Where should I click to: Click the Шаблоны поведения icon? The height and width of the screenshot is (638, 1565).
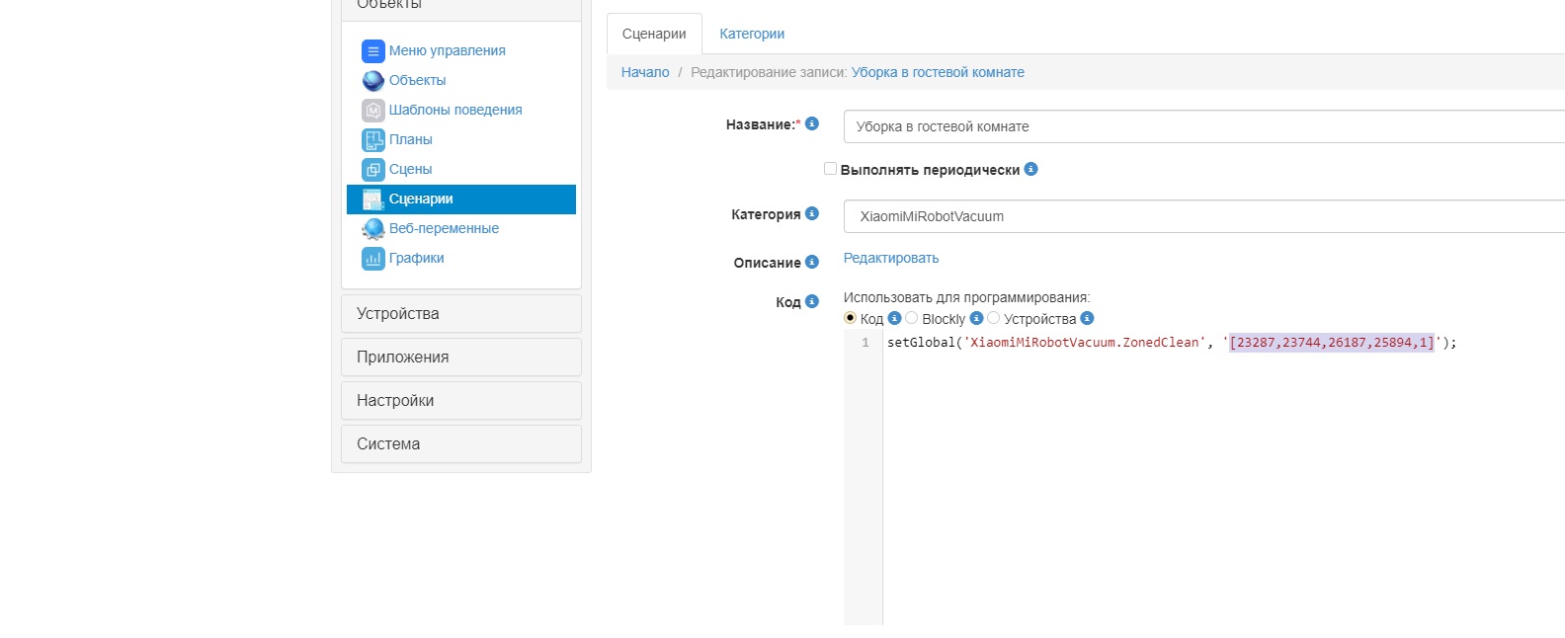tap(372, 111)
